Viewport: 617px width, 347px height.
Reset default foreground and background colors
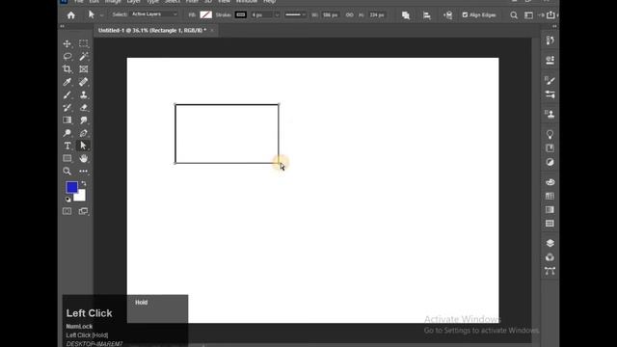[x=67, y=200]
